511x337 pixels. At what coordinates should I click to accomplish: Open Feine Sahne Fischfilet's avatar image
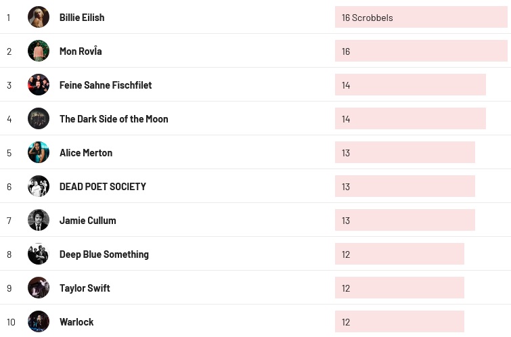39,85
